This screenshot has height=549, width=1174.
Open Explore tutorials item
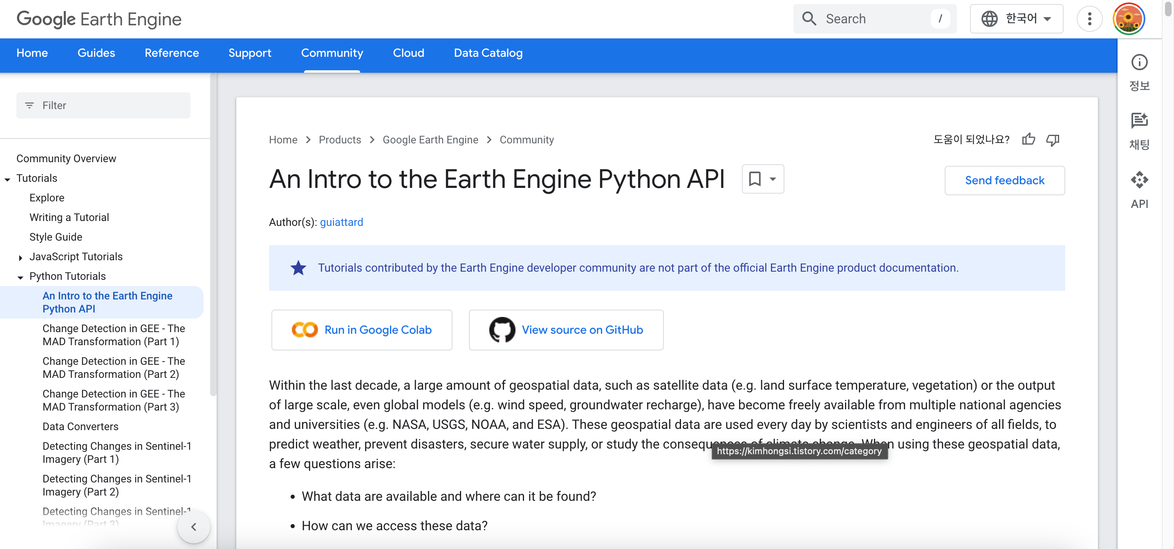(x=47, y=197)
